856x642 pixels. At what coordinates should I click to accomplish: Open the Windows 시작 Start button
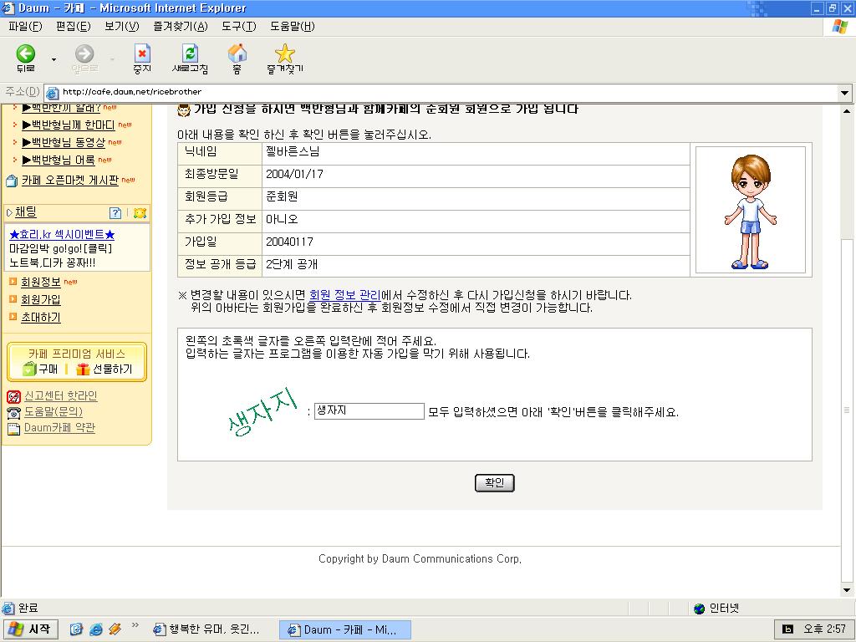(31, 629)
